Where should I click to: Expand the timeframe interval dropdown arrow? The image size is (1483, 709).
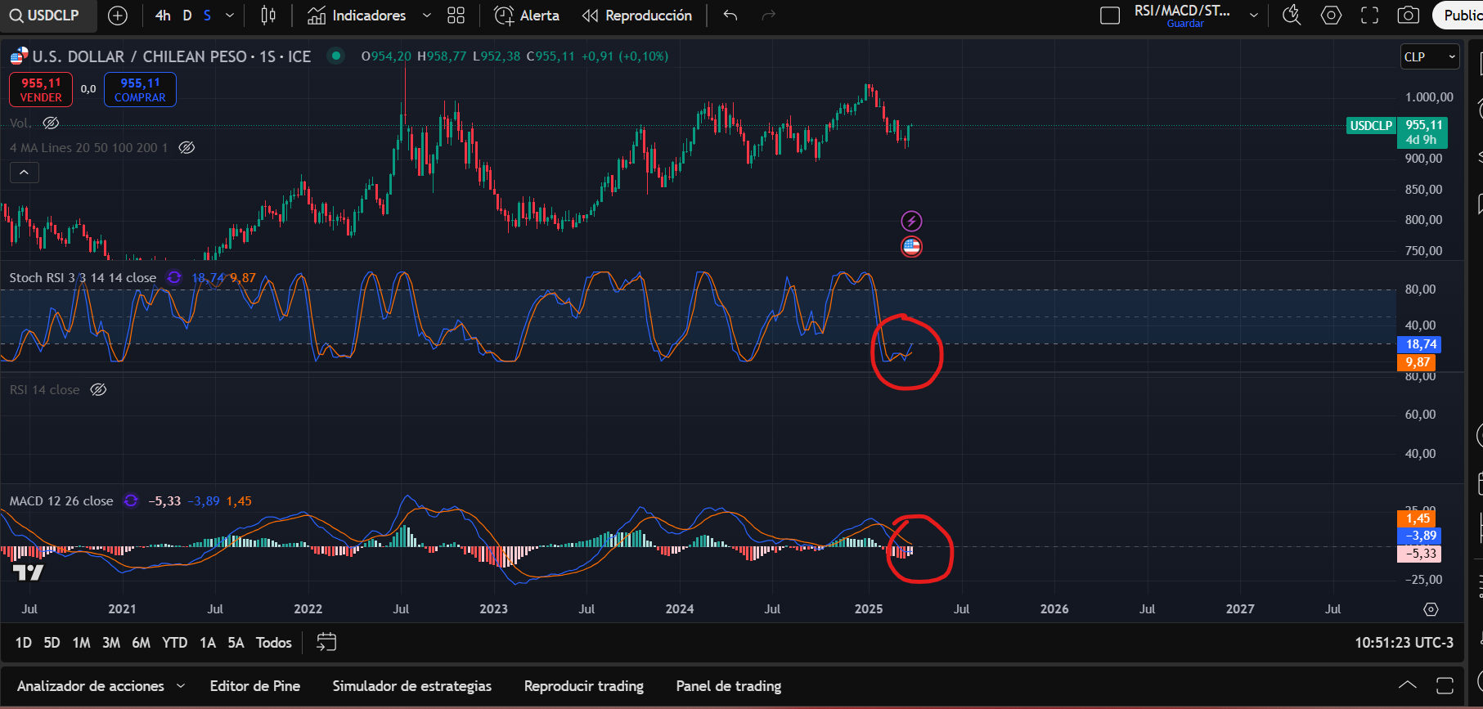coord(230,16)
